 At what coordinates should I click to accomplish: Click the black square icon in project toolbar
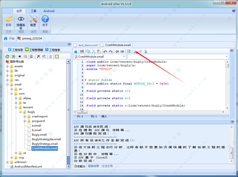click(20, 56)
